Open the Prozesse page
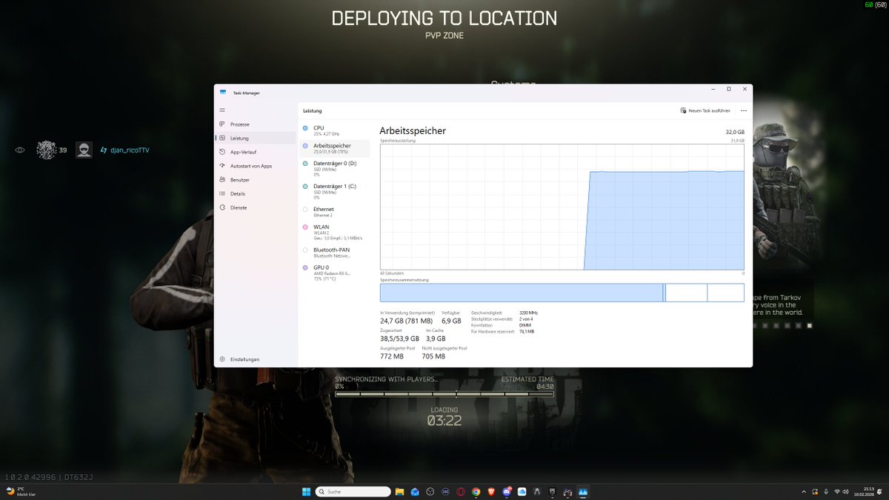889x500 pixels. pyautogui.click(x=255, y=124)
